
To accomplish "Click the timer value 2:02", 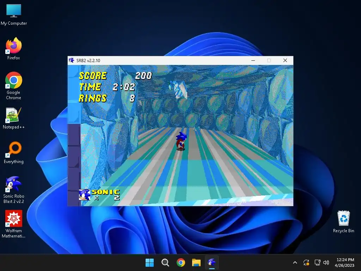I will pos(124,87).
